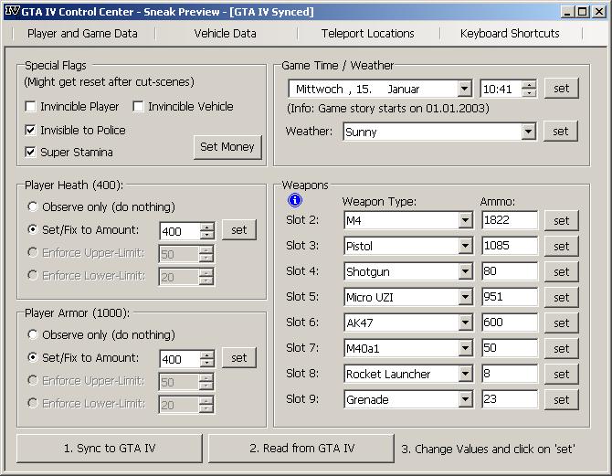Select Observe only under Player Heath
Image resolution: width=612 pixels, height=476 pixels.
[x=33, y=206]
